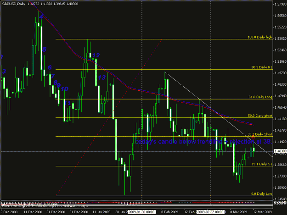
Task: Select the '38.2 Daily Short' label
Action: tap(260, 134)
